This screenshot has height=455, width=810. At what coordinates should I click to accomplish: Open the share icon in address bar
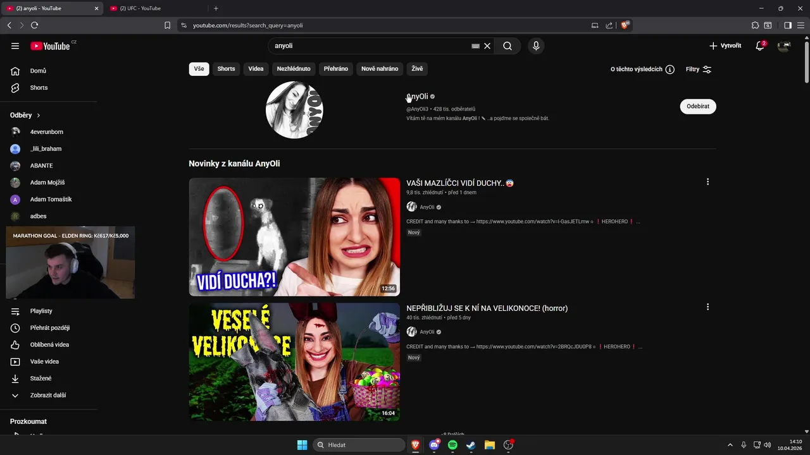click(609, 25)
